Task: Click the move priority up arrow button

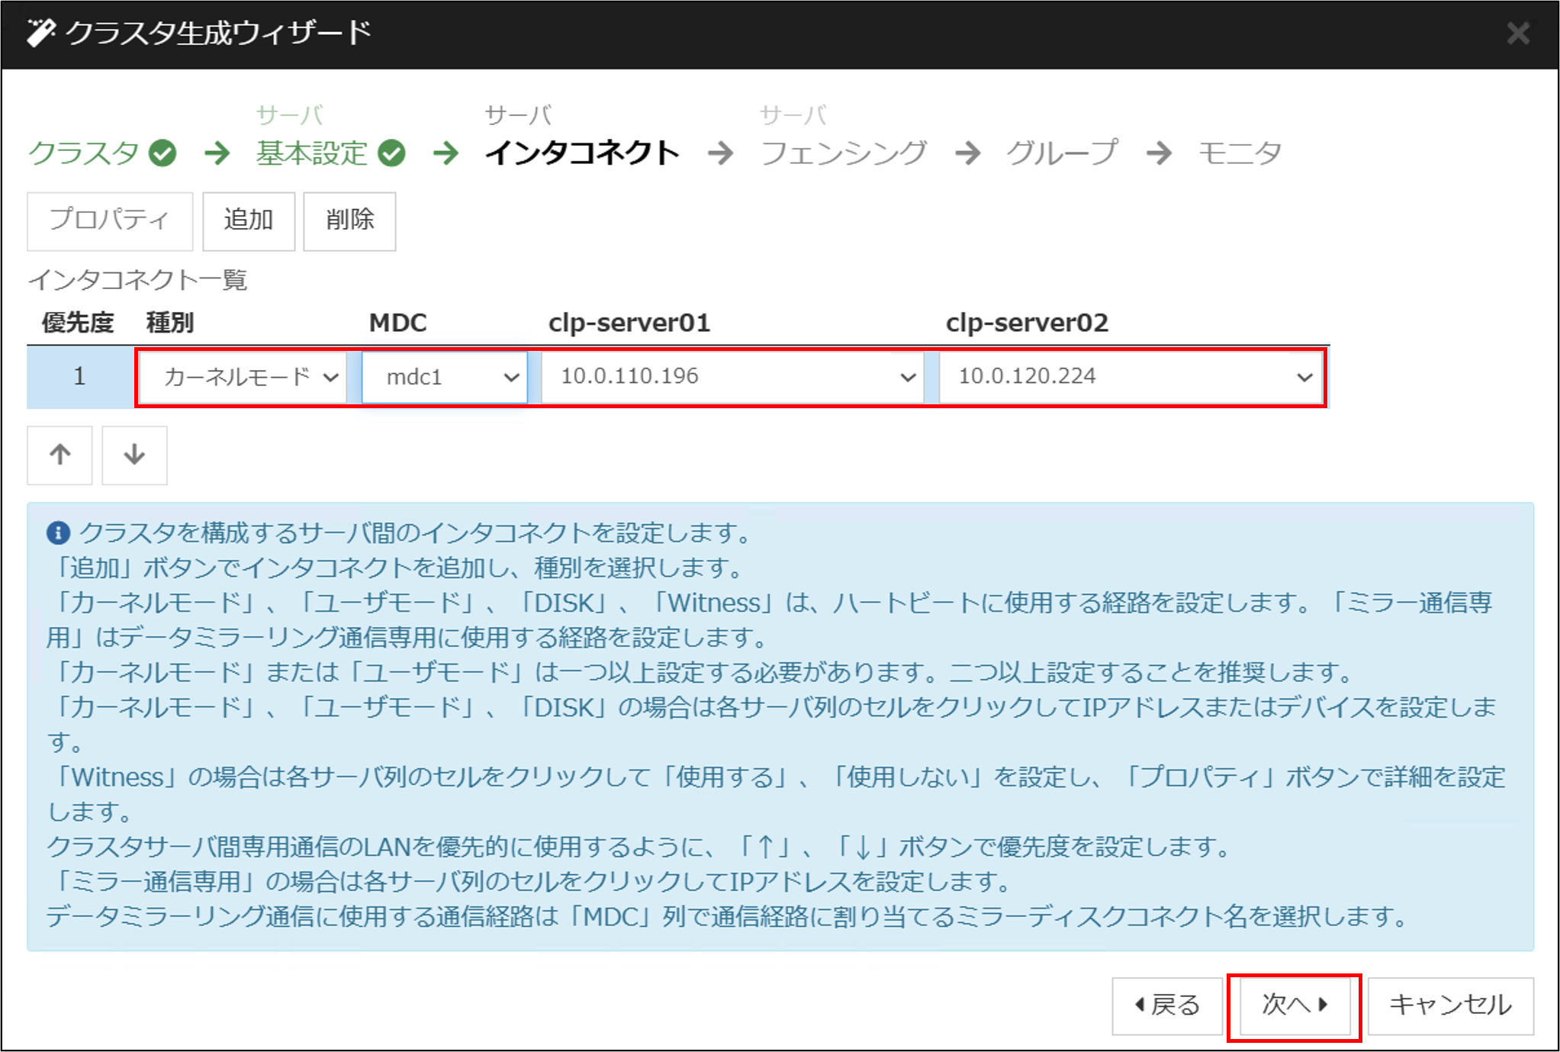Action: pos(60,455)
